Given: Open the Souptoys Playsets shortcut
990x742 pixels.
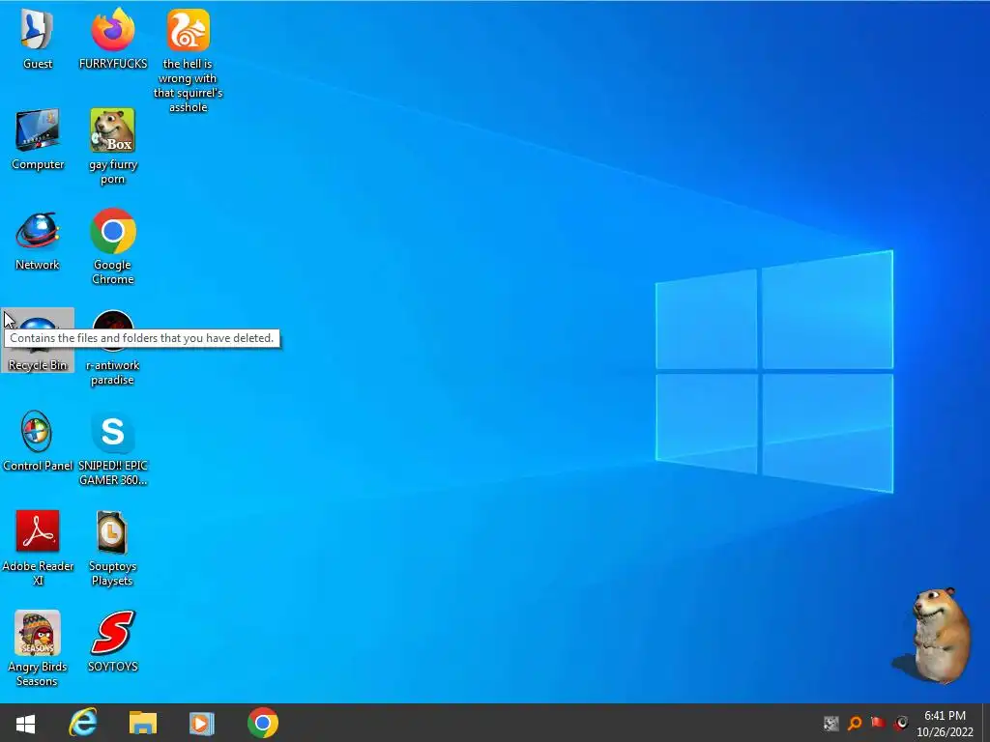Looking at the screenshot, I should pos(112,532).
